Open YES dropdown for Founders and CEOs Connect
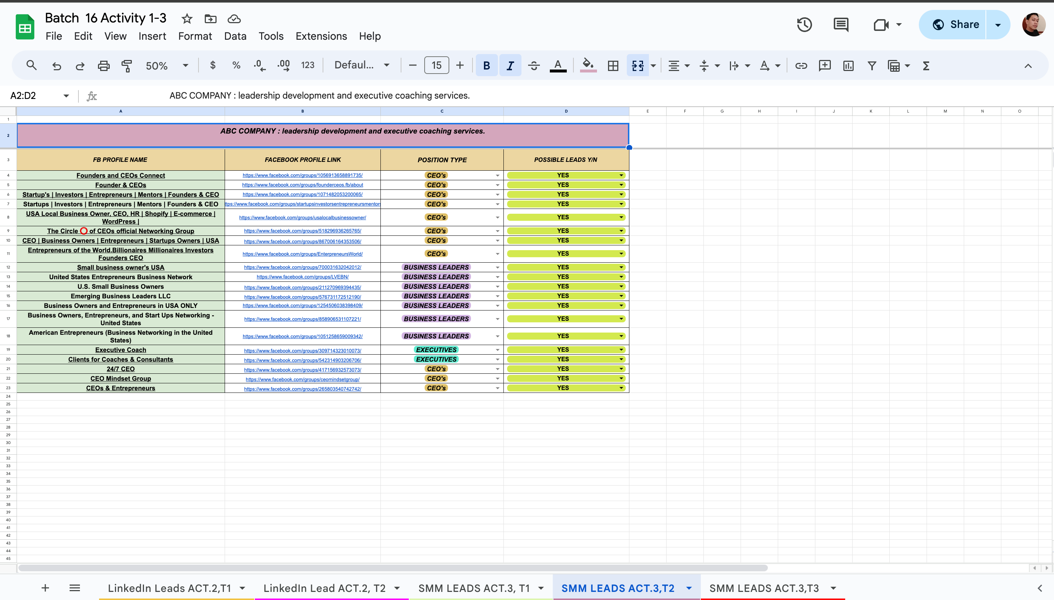This screenshot has width=1054, height=600. [621, 175]
